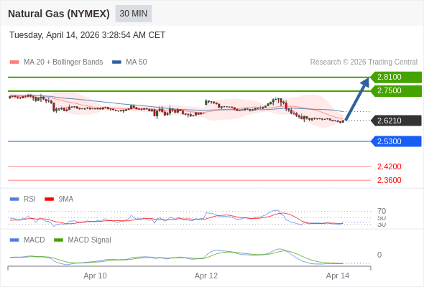Click the Apr 14 date axis label
This screenshot has width=424, height=287.
(x=338, y=276)
